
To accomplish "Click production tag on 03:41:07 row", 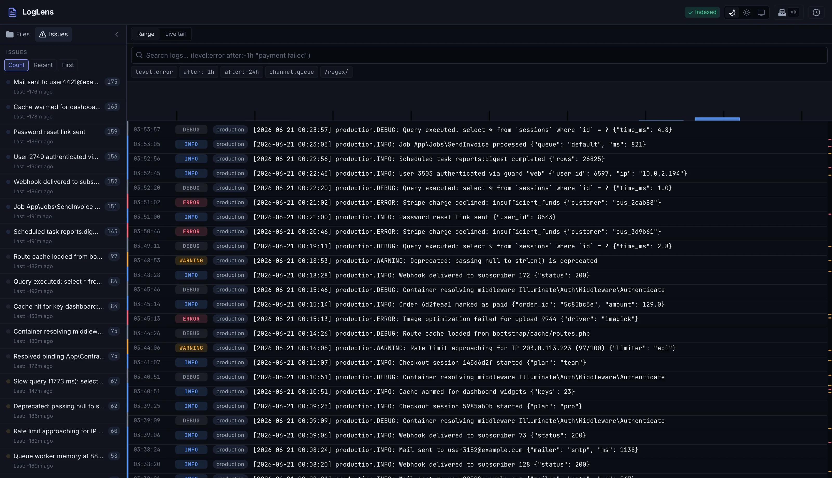I will (230, 362).
